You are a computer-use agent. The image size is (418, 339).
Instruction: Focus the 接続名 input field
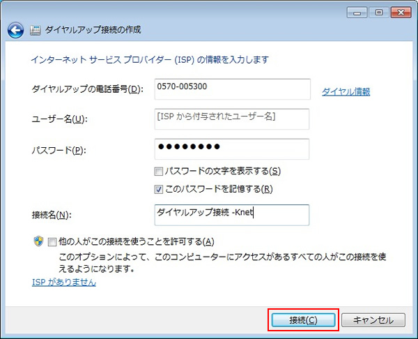point(232,215)
